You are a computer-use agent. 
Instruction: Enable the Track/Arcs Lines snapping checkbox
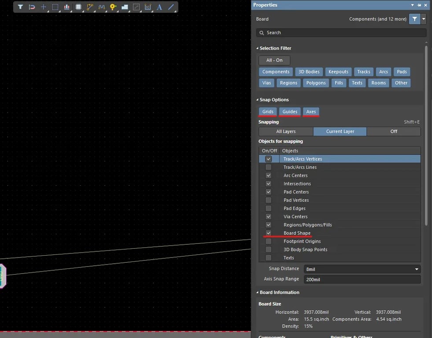[268, 167]
